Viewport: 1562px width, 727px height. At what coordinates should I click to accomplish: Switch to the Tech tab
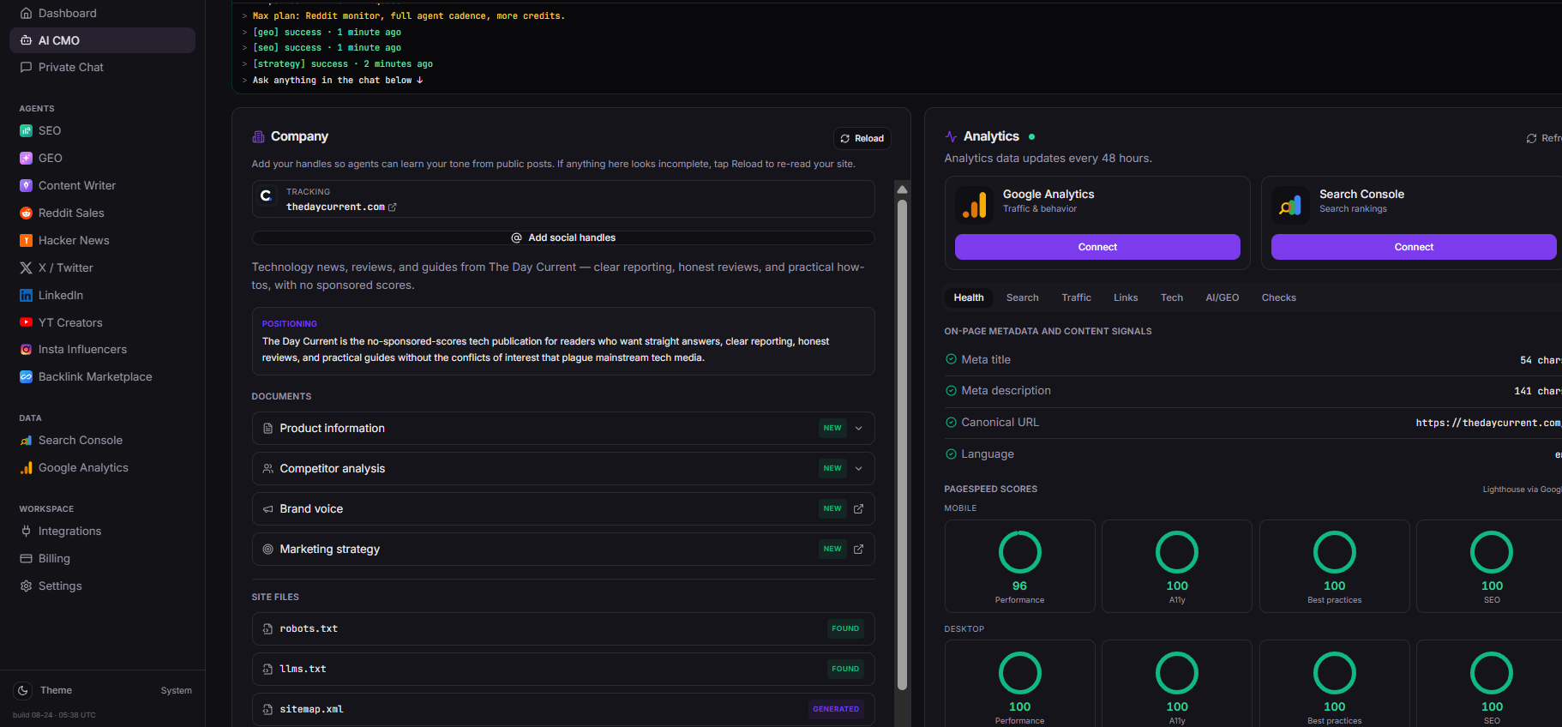1172,297
